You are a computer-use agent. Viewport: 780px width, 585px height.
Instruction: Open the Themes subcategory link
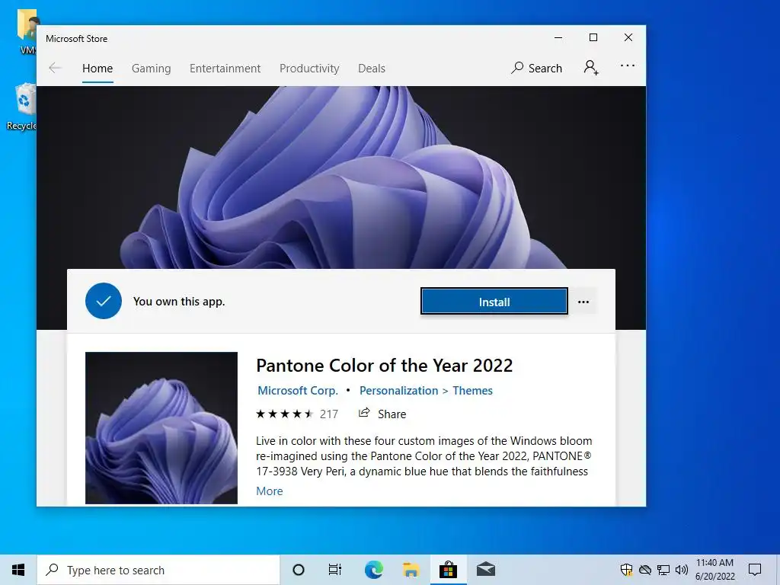(x=472, y=391)
